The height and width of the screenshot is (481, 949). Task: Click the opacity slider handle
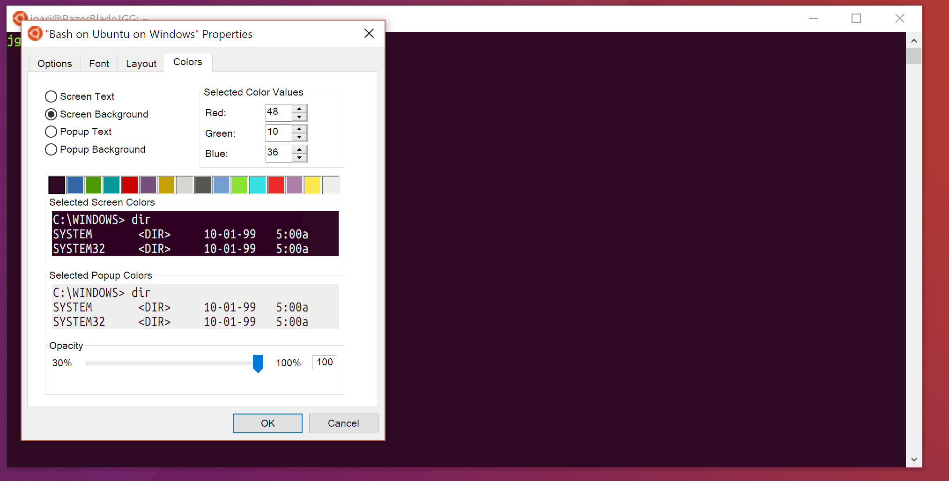click(x=258, y=363)
